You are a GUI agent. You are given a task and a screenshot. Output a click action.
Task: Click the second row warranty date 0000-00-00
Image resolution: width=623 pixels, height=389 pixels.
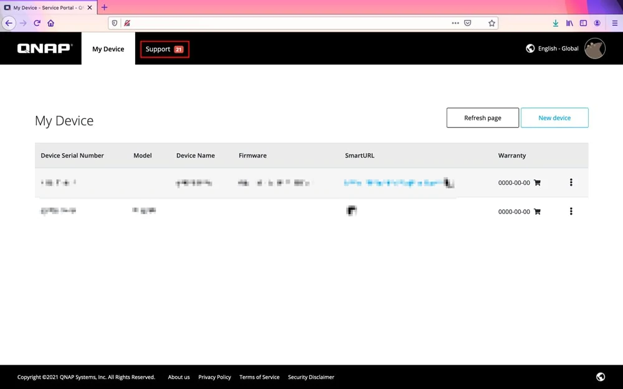pyautogui.click(x=514, y=212)
